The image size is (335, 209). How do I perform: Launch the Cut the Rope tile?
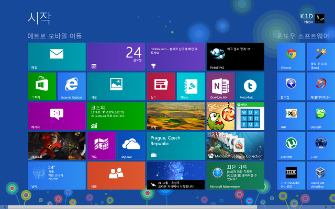click(x=220, y=116)
